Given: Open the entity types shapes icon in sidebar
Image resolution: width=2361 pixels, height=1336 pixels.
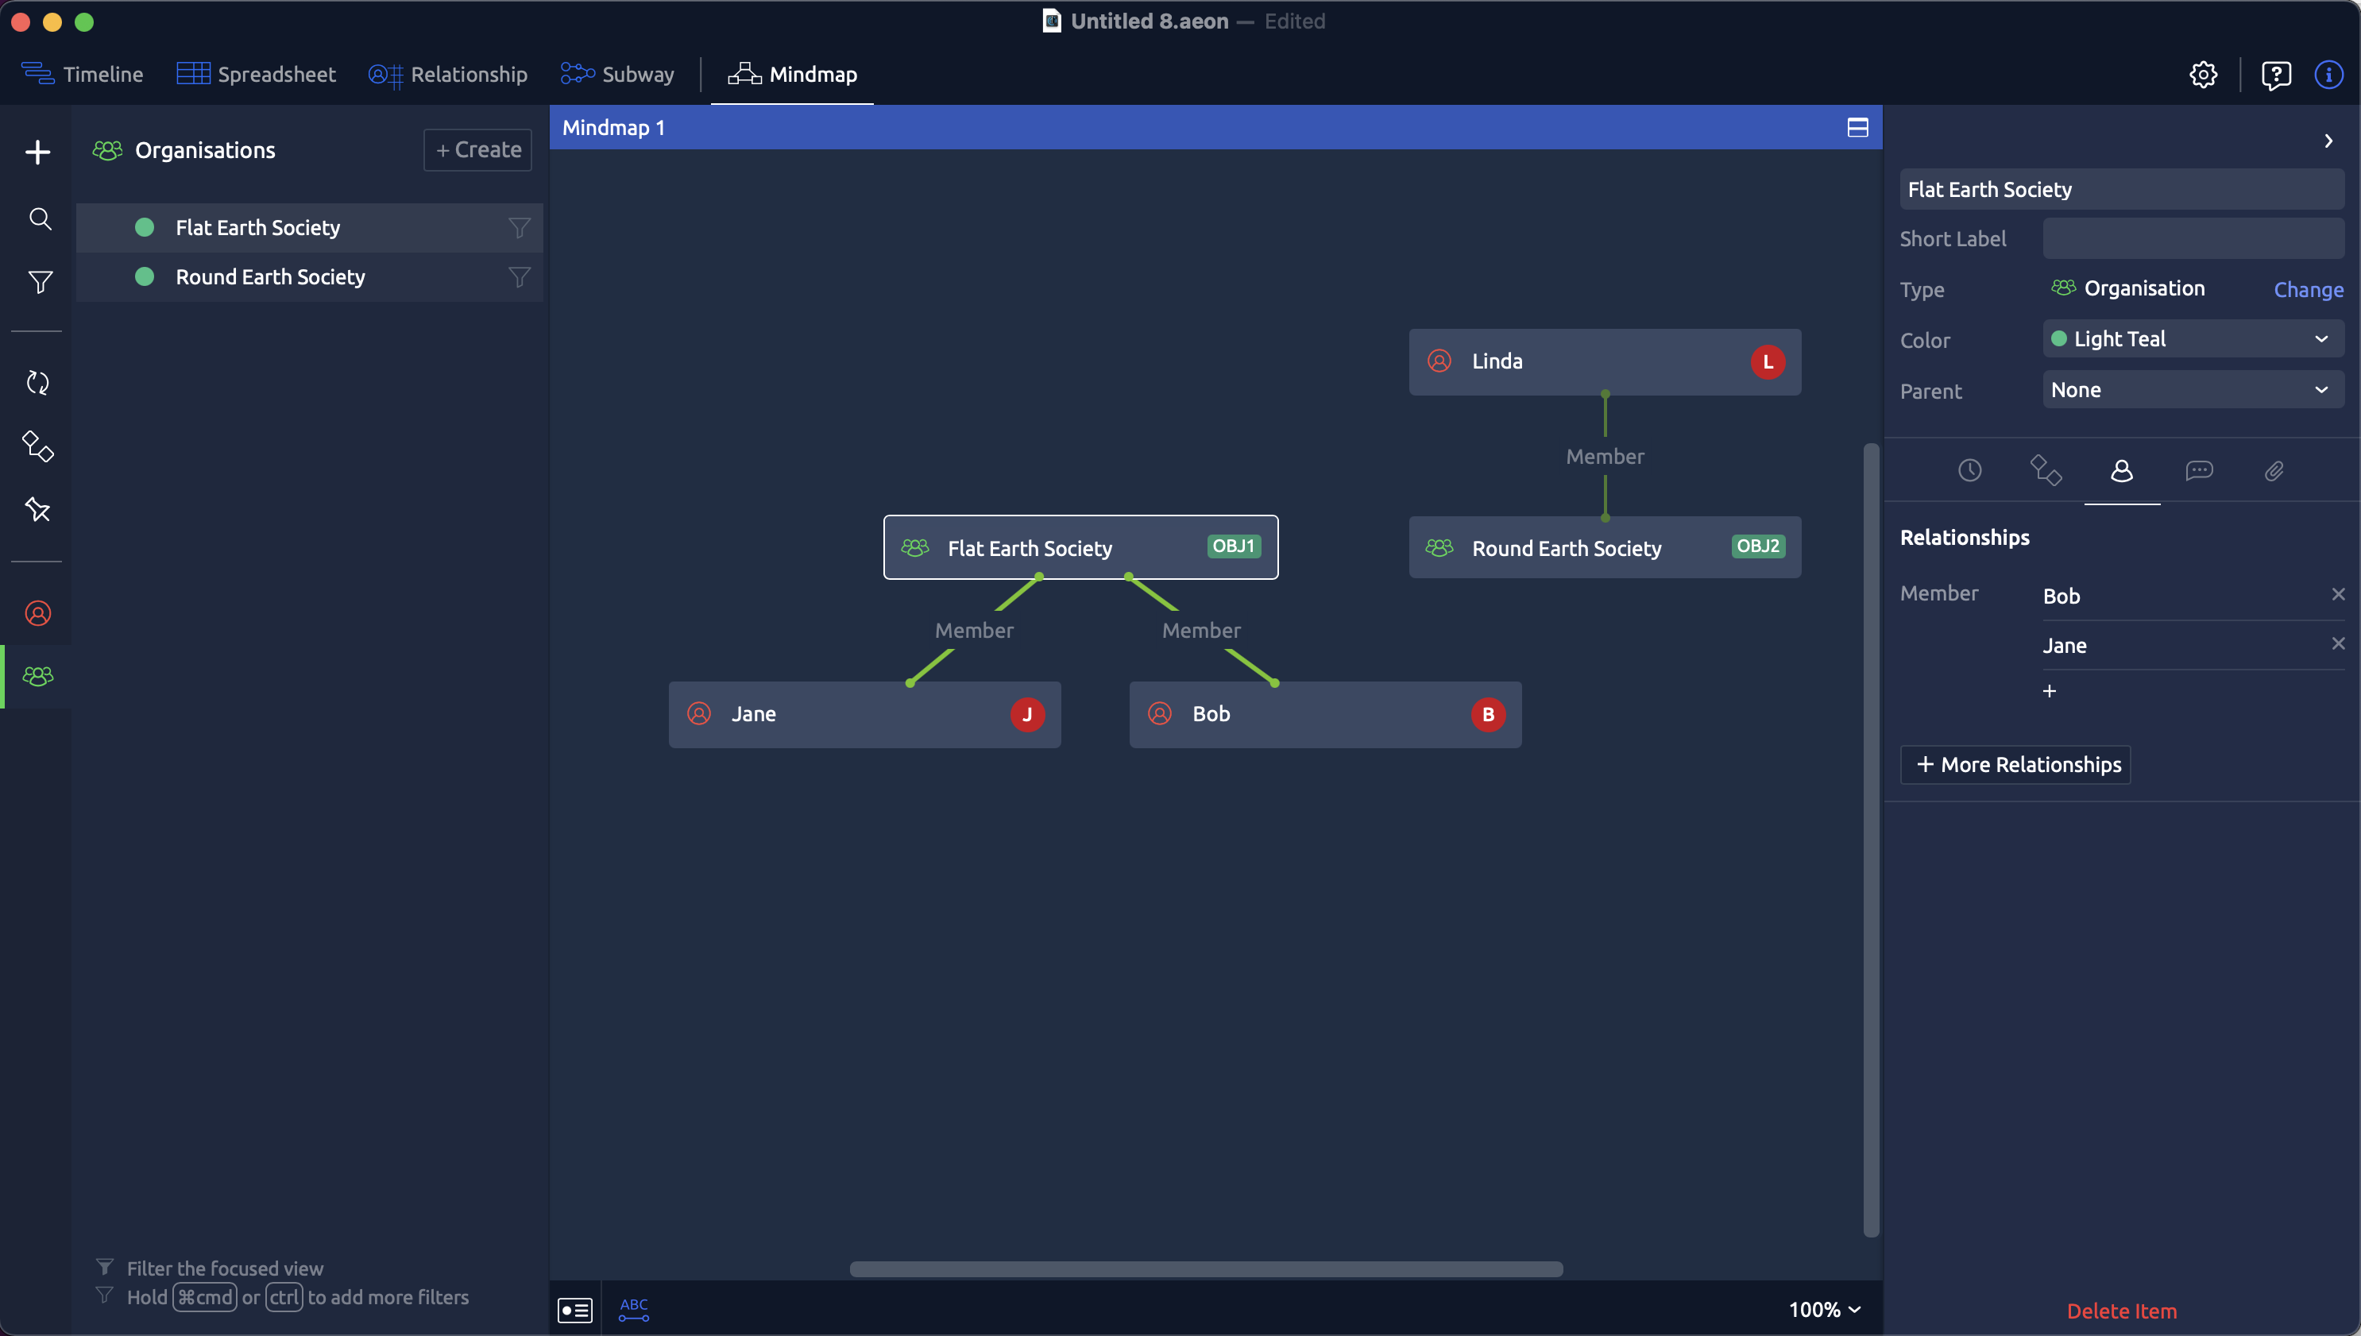Looking at the screenshot, I should click(37, 446).
